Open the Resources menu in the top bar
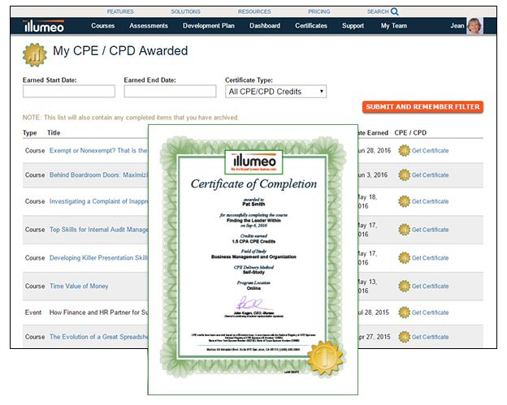This screenshot has width=507, height=405. [254, 11]
